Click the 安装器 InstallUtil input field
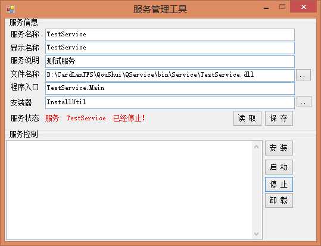This screenshot has height=246, width=321. (x=170, y=102)
